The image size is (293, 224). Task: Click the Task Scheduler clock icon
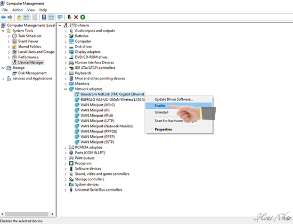click(x=14, y=36)
